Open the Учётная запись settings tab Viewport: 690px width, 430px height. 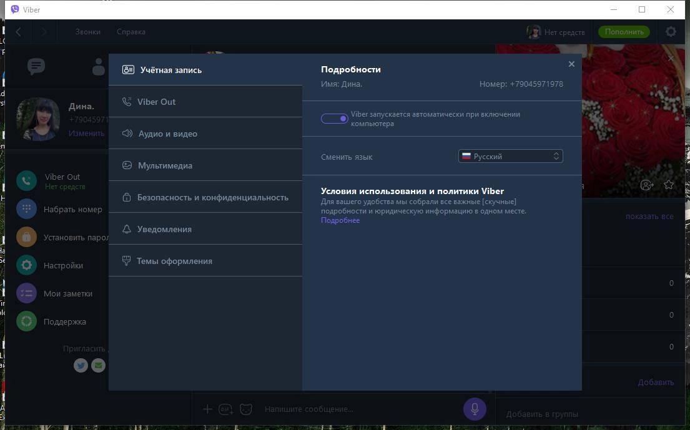click(x=205, y=69)
